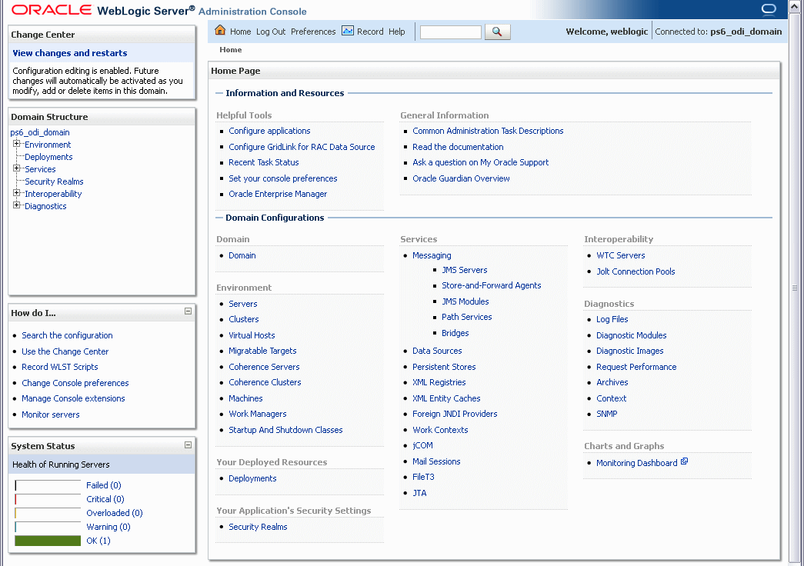The height and width of the screenshot is (566, 804).
Task: Open Configure applications link
Action: [x=269, y=131]
